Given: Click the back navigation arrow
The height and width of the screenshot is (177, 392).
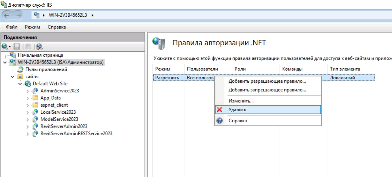Looking at the screenshot, I should pyautogui.click(x=6, y=15).
